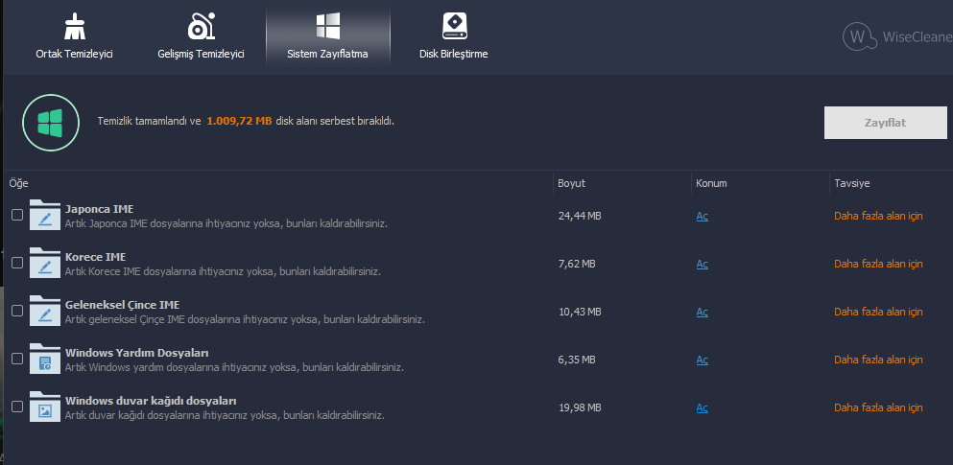The height and width of the screenshot is (465, 953).
Task: Click the Korece IME description text
Action: pos(223,271)
